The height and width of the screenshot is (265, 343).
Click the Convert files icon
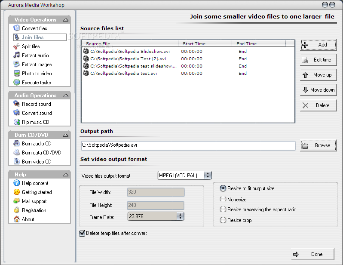[x=17, y=28]
